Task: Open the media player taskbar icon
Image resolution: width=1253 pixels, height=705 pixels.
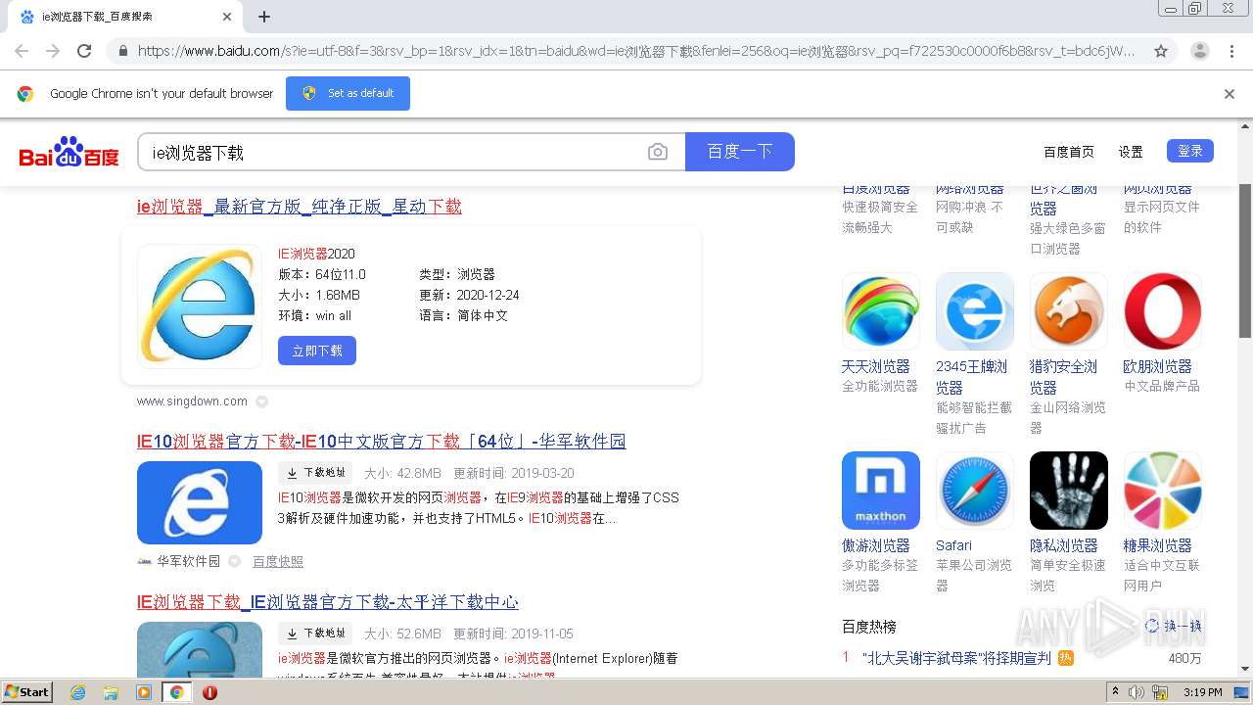Action: coord(144,692)
